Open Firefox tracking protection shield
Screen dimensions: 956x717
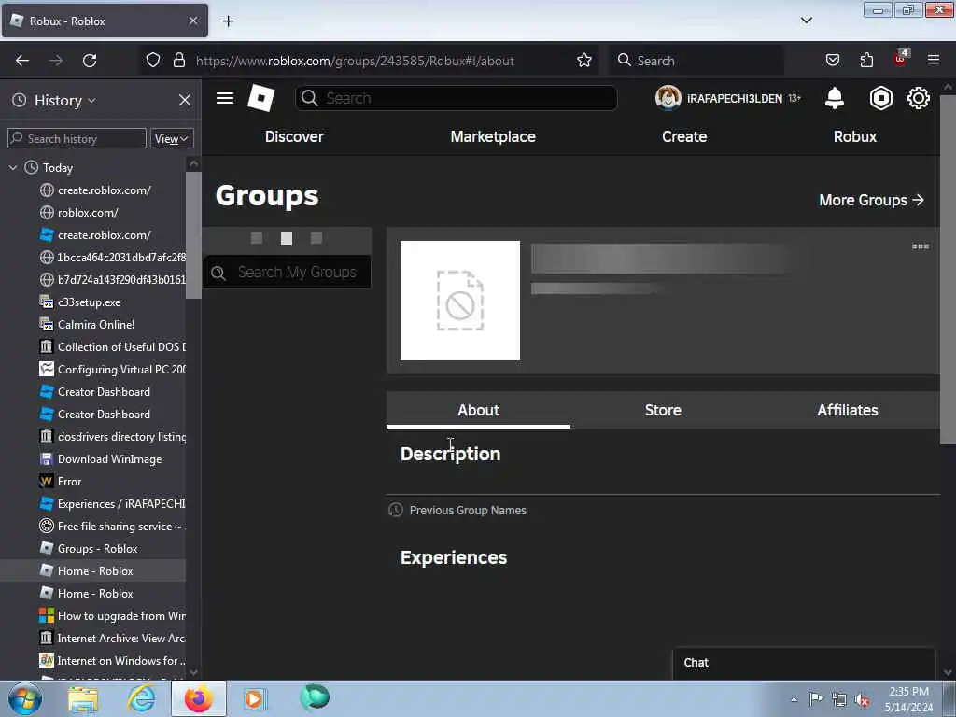[x=153, y=61]
